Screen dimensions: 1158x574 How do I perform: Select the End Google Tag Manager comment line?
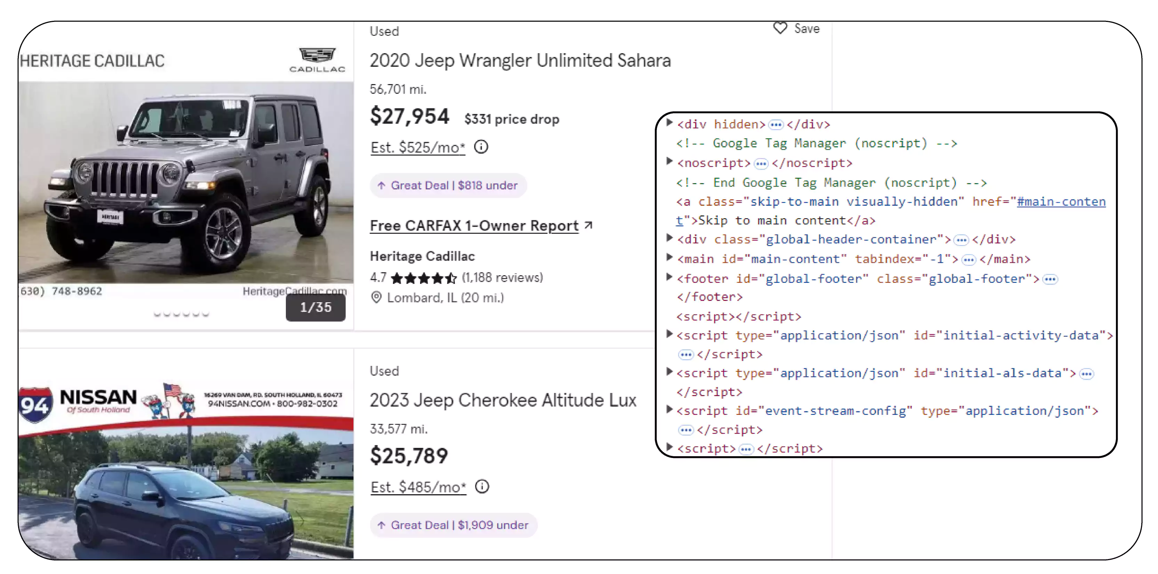831,183
